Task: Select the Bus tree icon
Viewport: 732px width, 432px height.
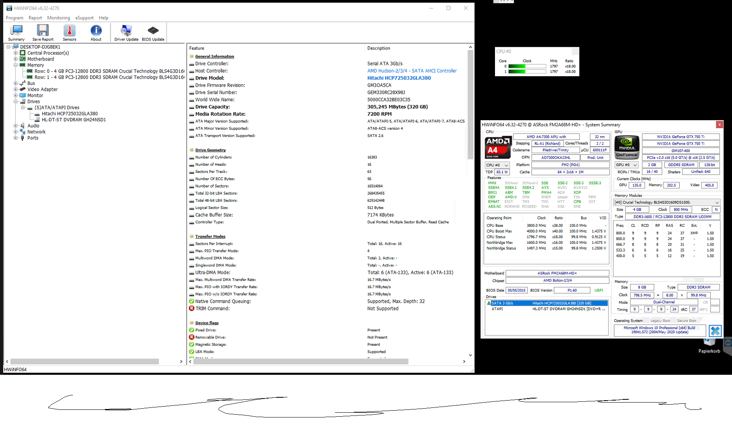Action: click(x=23, y=83)
